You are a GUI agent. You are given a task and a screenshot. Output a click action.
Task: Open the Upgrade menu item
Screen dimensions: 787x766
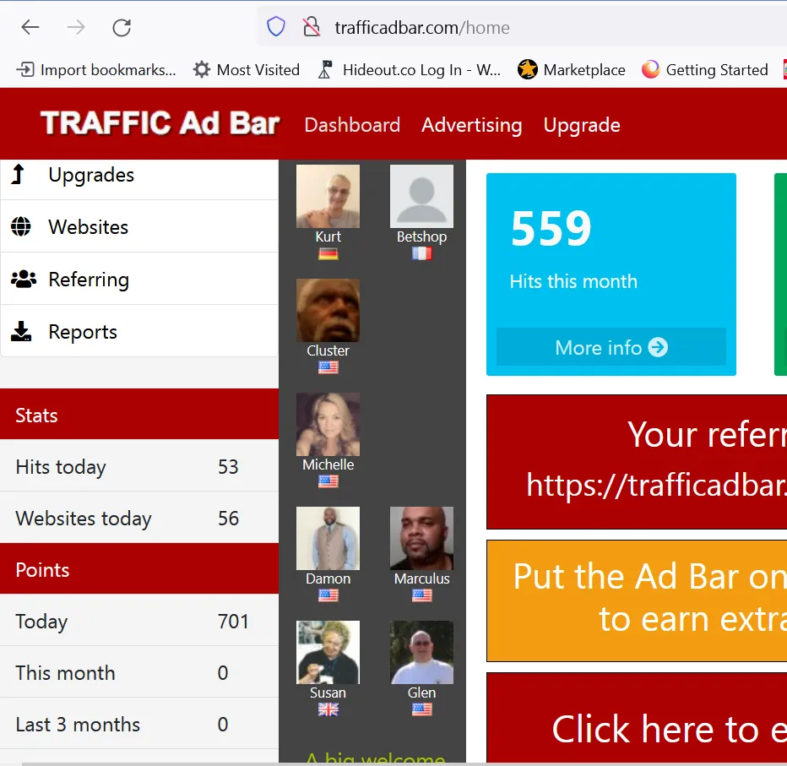click(582, 126)
